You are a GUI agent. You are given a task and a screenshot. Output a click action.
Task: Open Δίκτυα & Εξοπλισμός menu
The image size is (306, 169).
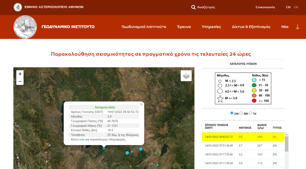(251, 27)
